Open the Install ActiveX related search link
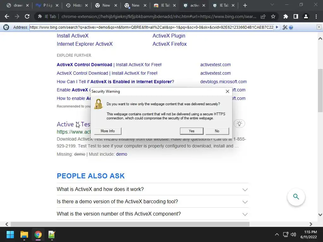This screenshot has width=323, height=242. click(x=73, y=36)
